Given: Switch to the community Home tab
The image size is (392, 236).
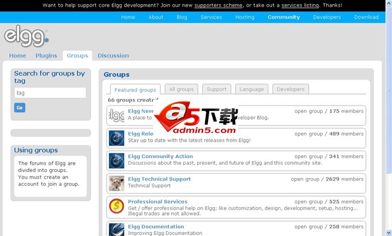Looking at the screenshot, I should point(17,56).
